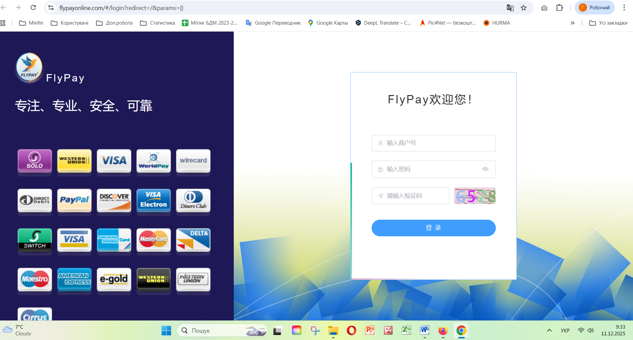Open the Pic4Net bookmark
The height and width of the screenshot is (340, 633).
pos(448,23)
